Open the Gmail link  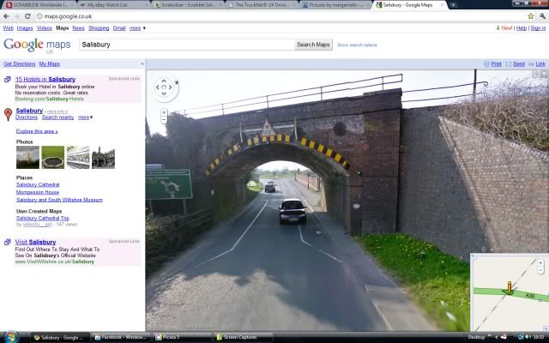click(119, 28)
